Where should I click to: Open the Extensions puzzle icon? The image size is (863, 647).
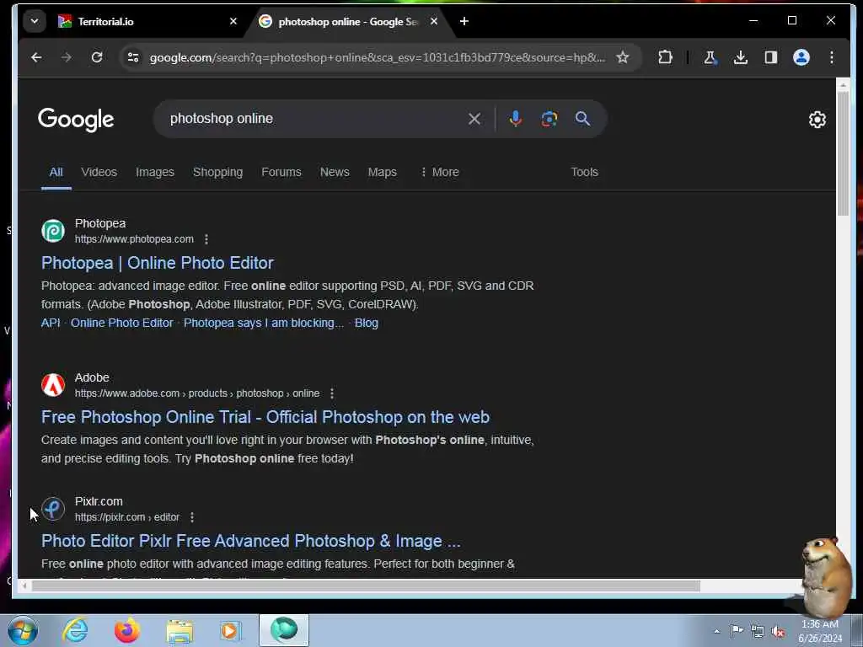pos(666,57)
